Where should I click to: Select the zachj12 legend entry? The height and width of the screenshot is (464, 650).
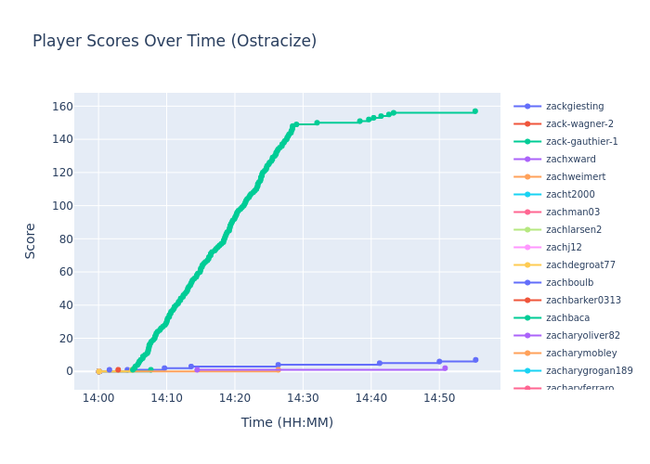pos(564,248)
